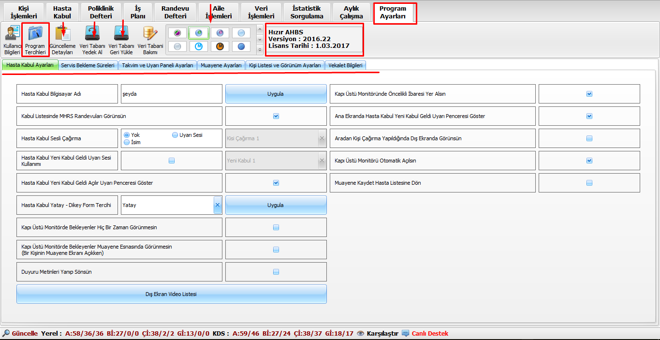Click the Veri Tabanı Geri Yükle icon
This screenshot has width=660, height=340.
pyautogui.click(x=121, y=40)
